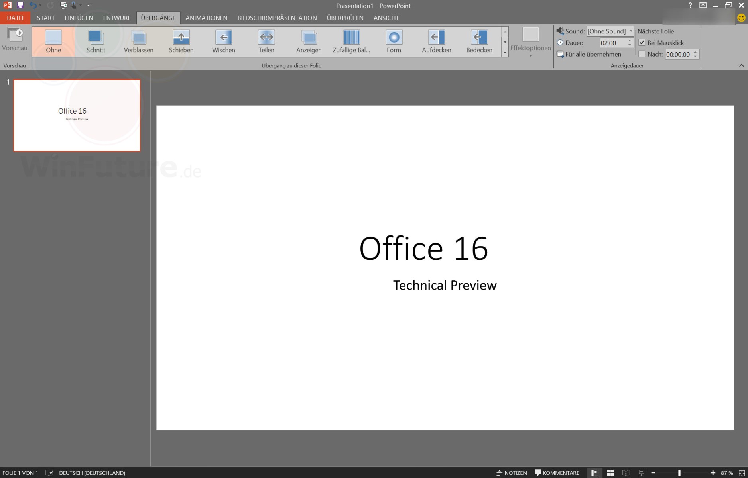This screenshot has width=748, height=478.
Task: Click the PowerPoint app icon in title bar
Action: coord(7,5)
